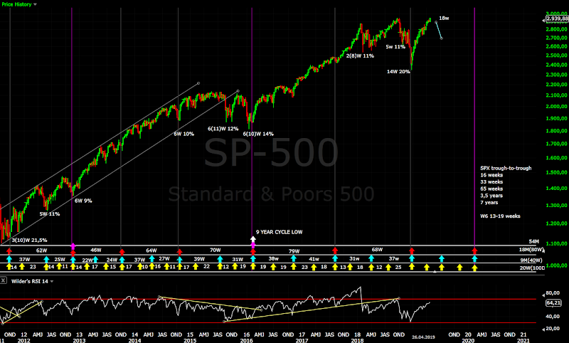Click the 2.000,00 level on the price axis
This screenshot has width=569, height=343.
coord(557,107)
